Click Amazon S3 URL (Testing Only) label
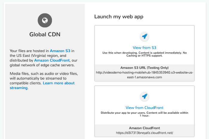The image size is (209, 139). (x=145, y=68)
